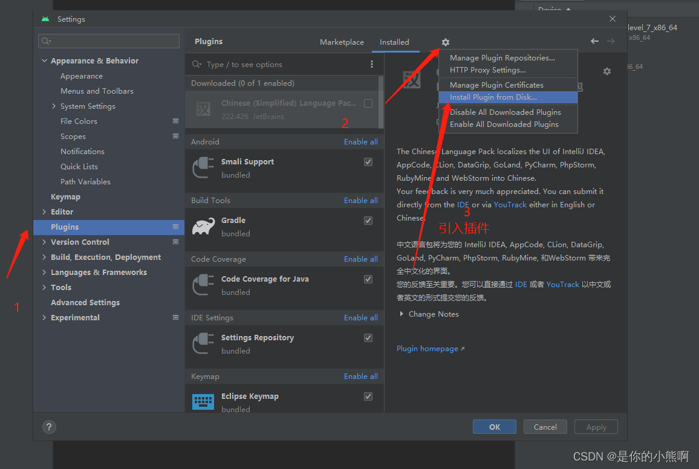Click Enable all for Keymap
The width and height of the screenshot is (699, 469).
click(360, 377)
